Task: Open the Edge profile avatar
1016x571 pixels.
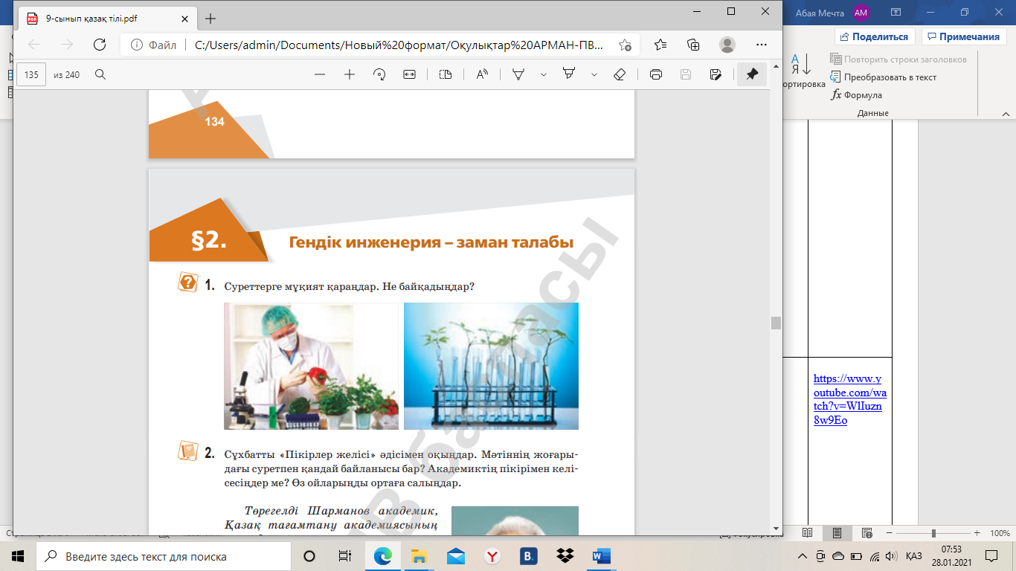Action: (x=727, y=45)
